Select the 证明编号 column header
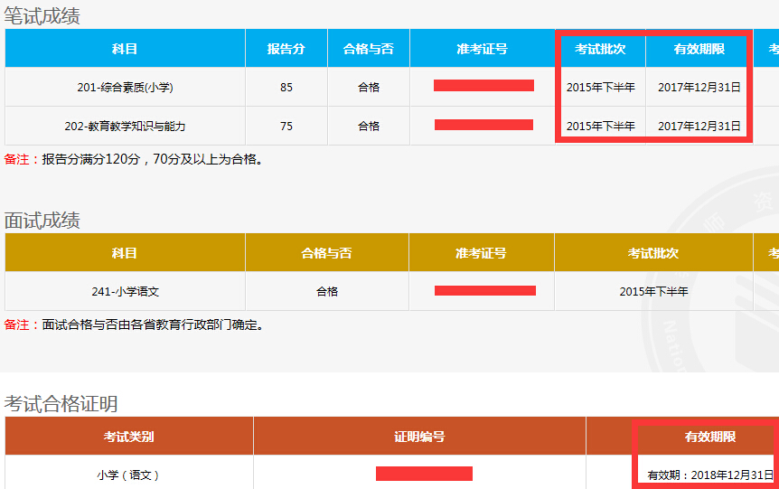This screenshot has width=779, height=489. point(419,437)
